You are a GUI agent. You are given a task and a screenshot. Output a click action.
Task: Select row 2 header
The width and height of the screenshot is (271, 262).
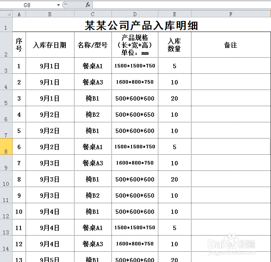6,45
